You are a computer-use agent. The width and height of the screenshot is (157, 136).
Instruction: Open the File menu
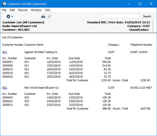[4, 10]
